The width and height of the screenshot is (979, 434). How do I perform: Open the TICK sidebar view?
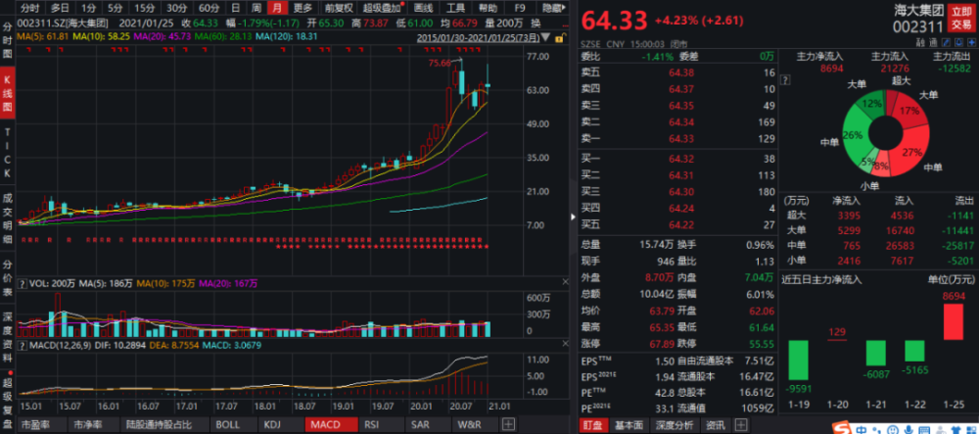pyautogui.click(x=8, y=154)
